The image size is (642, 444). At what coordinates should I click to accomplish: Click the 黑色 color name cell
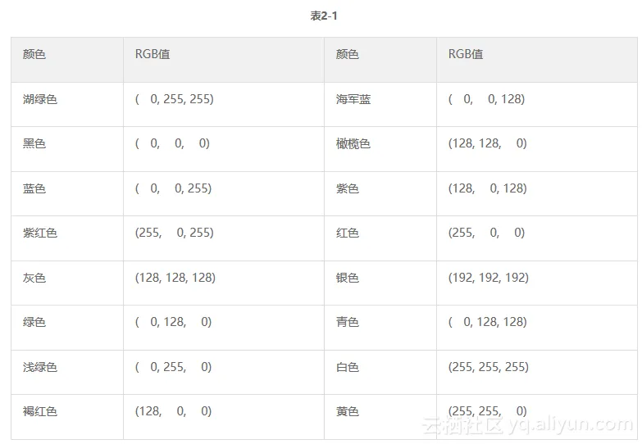[34, 143]
